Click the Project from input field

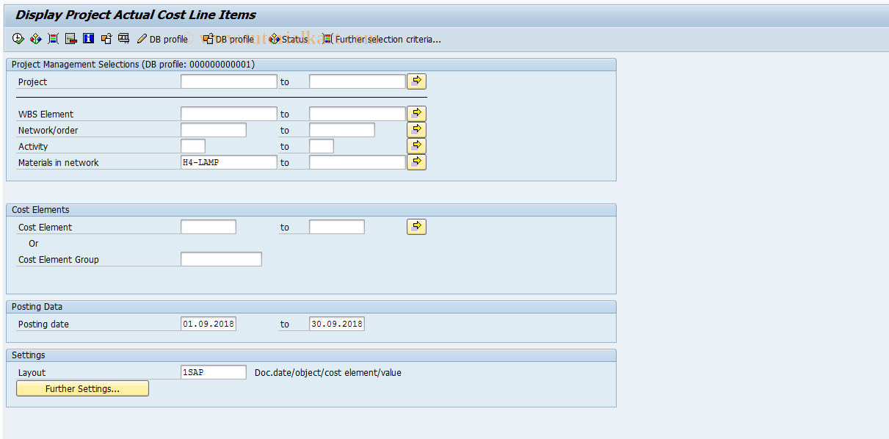click(228, 81)
